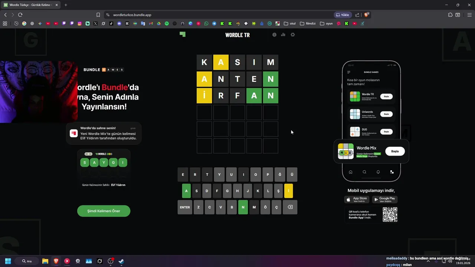The width and height of the screenshot is (475, 267).
Task: Click the green A key on the keyboard
Action: pyautogui.click(x=186, y=191)
